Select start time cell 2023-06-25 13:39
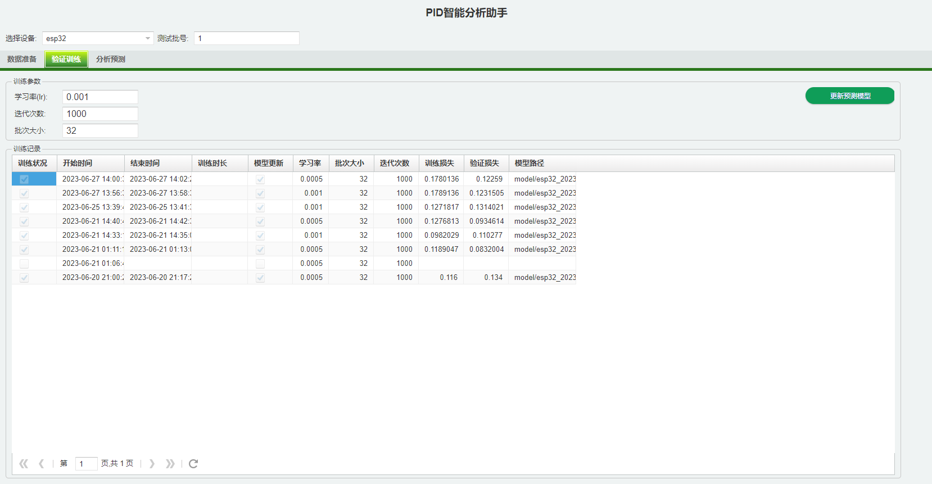Screen dimensions: 932x484 (x=91, y=207)
